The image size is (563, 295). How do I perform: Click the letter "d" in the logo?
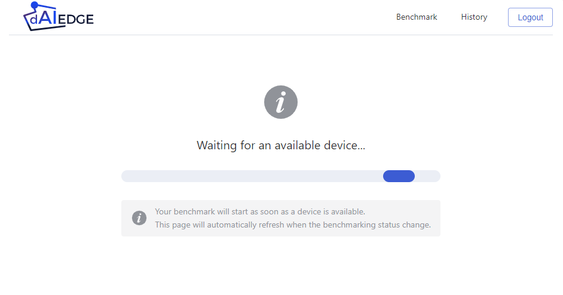point(33,19)
